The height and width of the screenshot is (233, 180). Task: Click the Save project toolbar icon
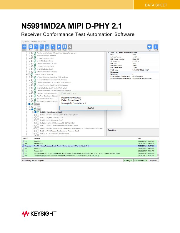point(42,47)
